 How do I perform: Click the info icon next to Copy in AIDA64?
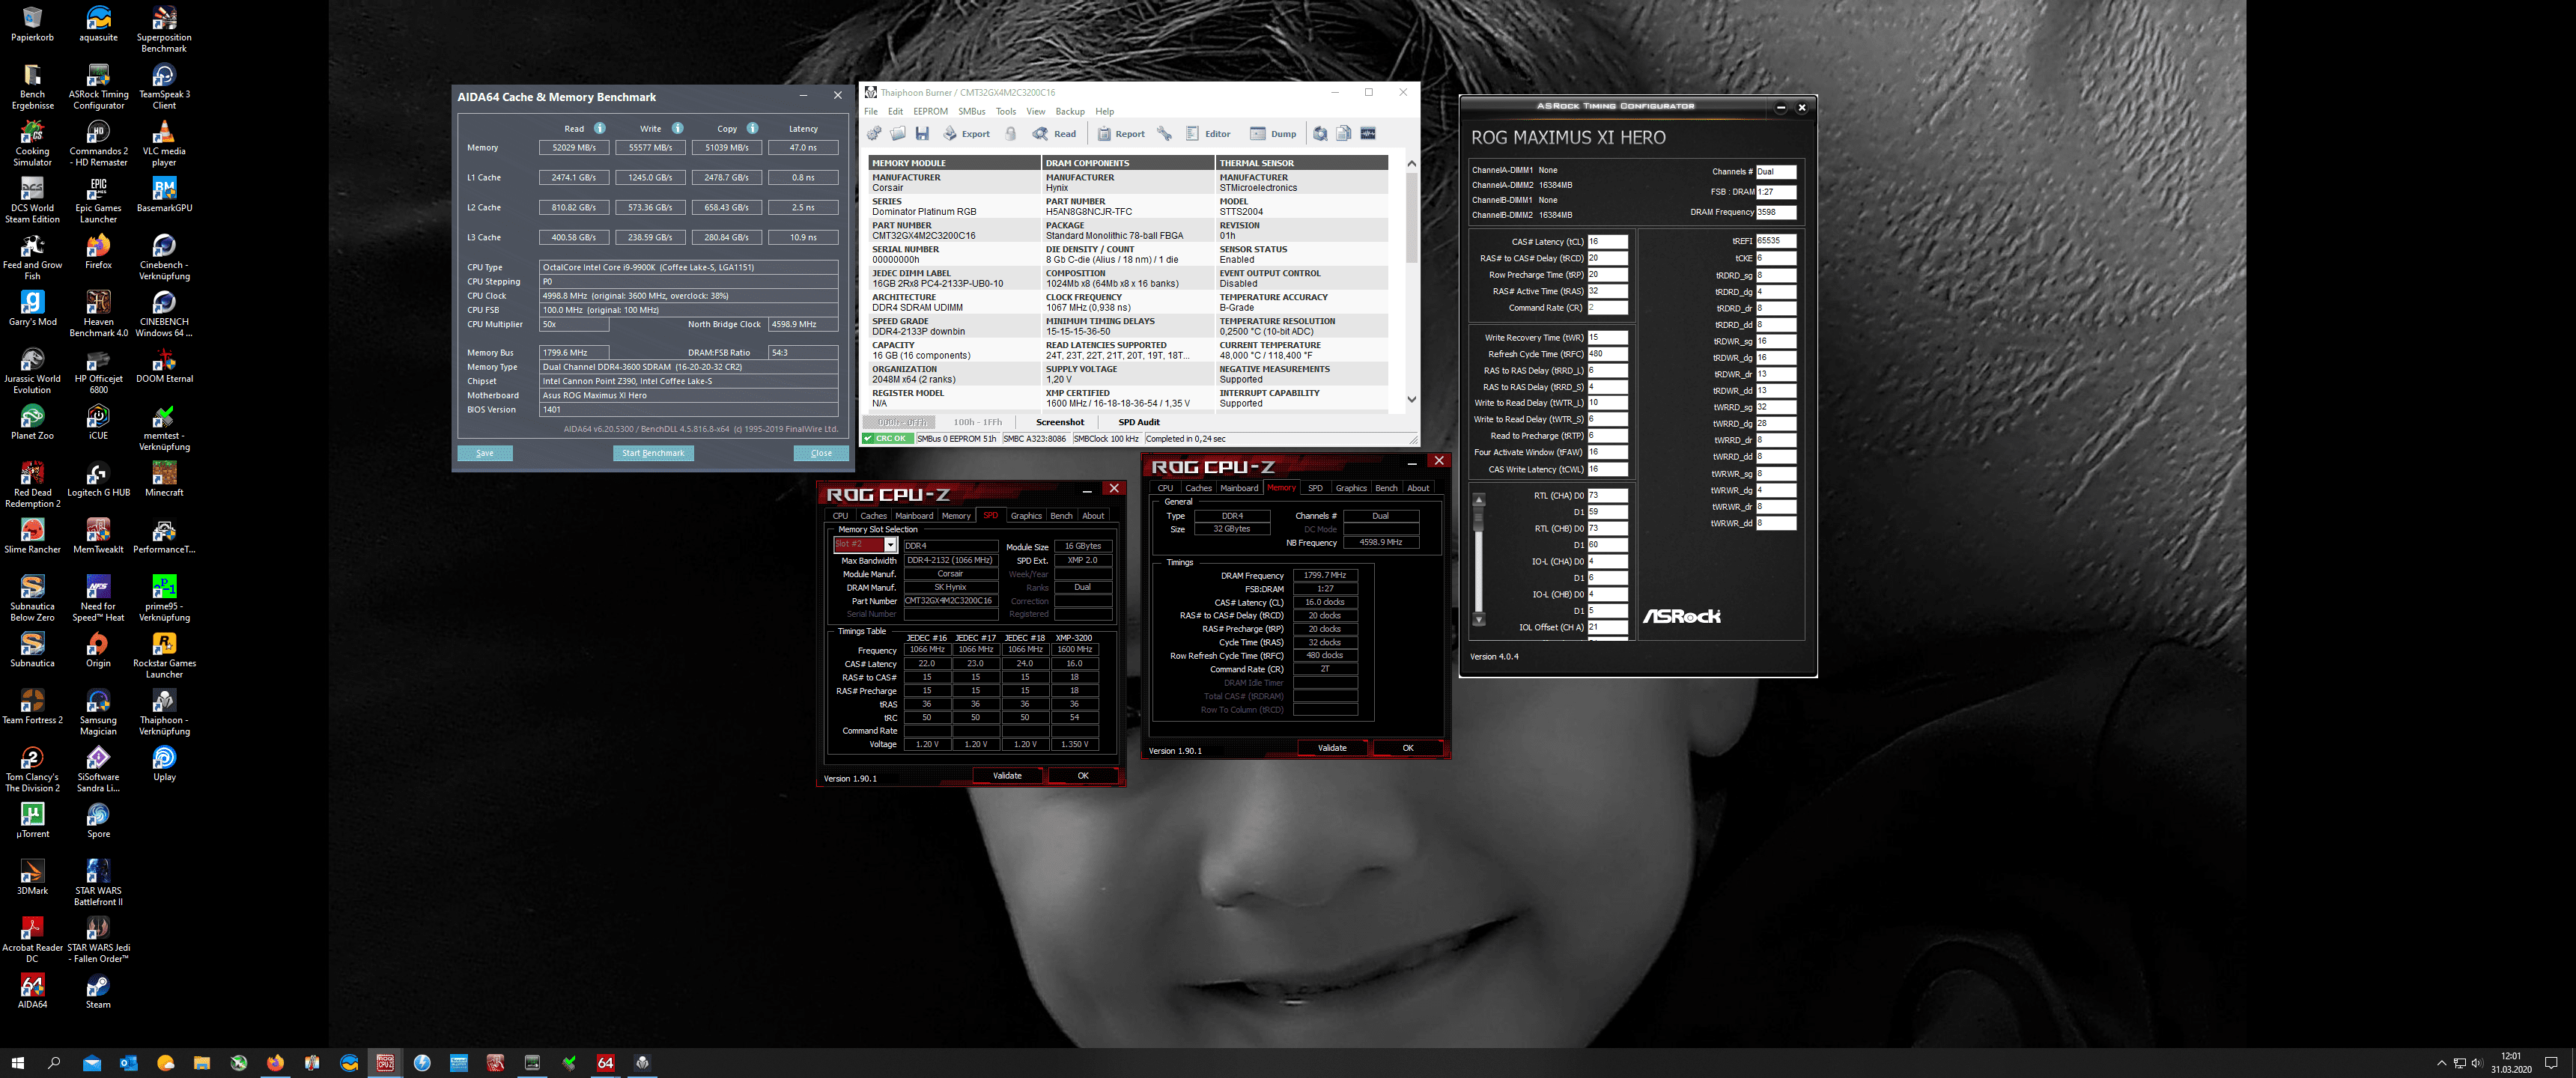pos(752,128)
